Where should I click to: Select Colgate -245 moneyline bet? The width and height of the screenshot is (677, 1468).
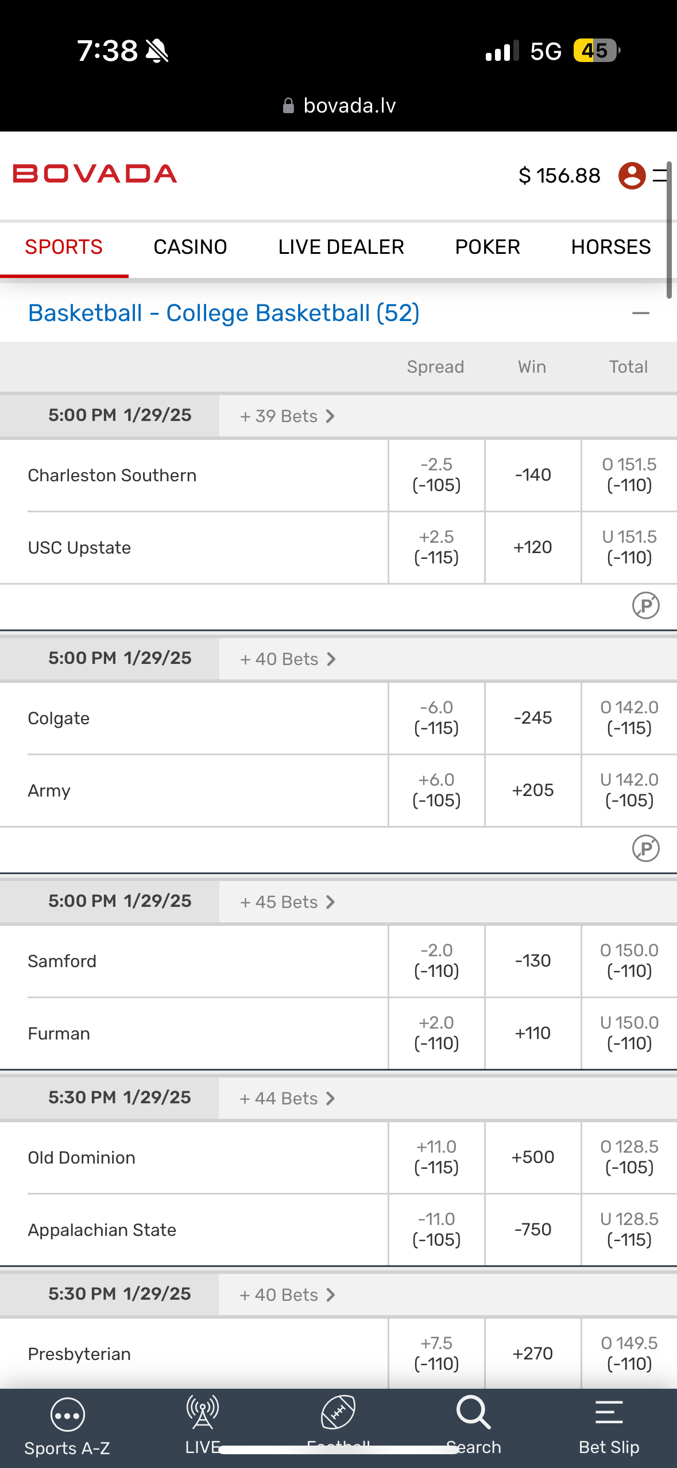(533, 718)
